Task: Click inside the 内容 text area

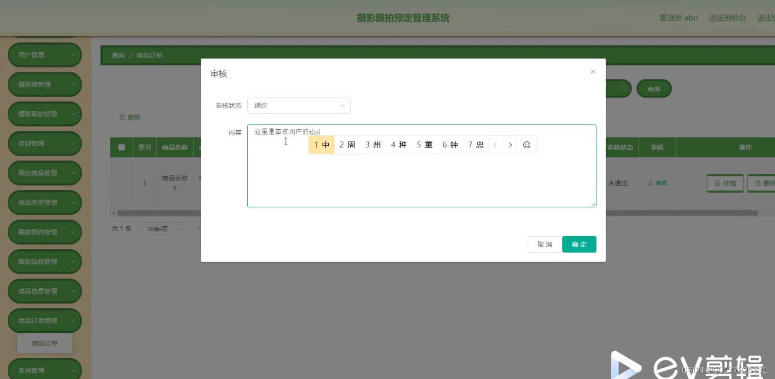Action: [x=421, y=166]
